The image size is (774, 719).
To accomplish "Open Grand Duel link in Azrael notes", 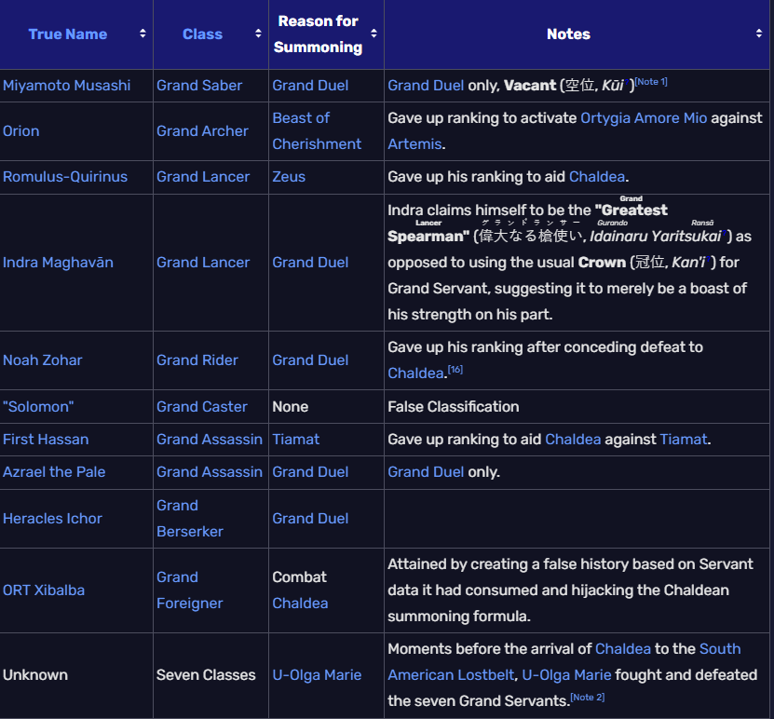I will click(426, 472).
